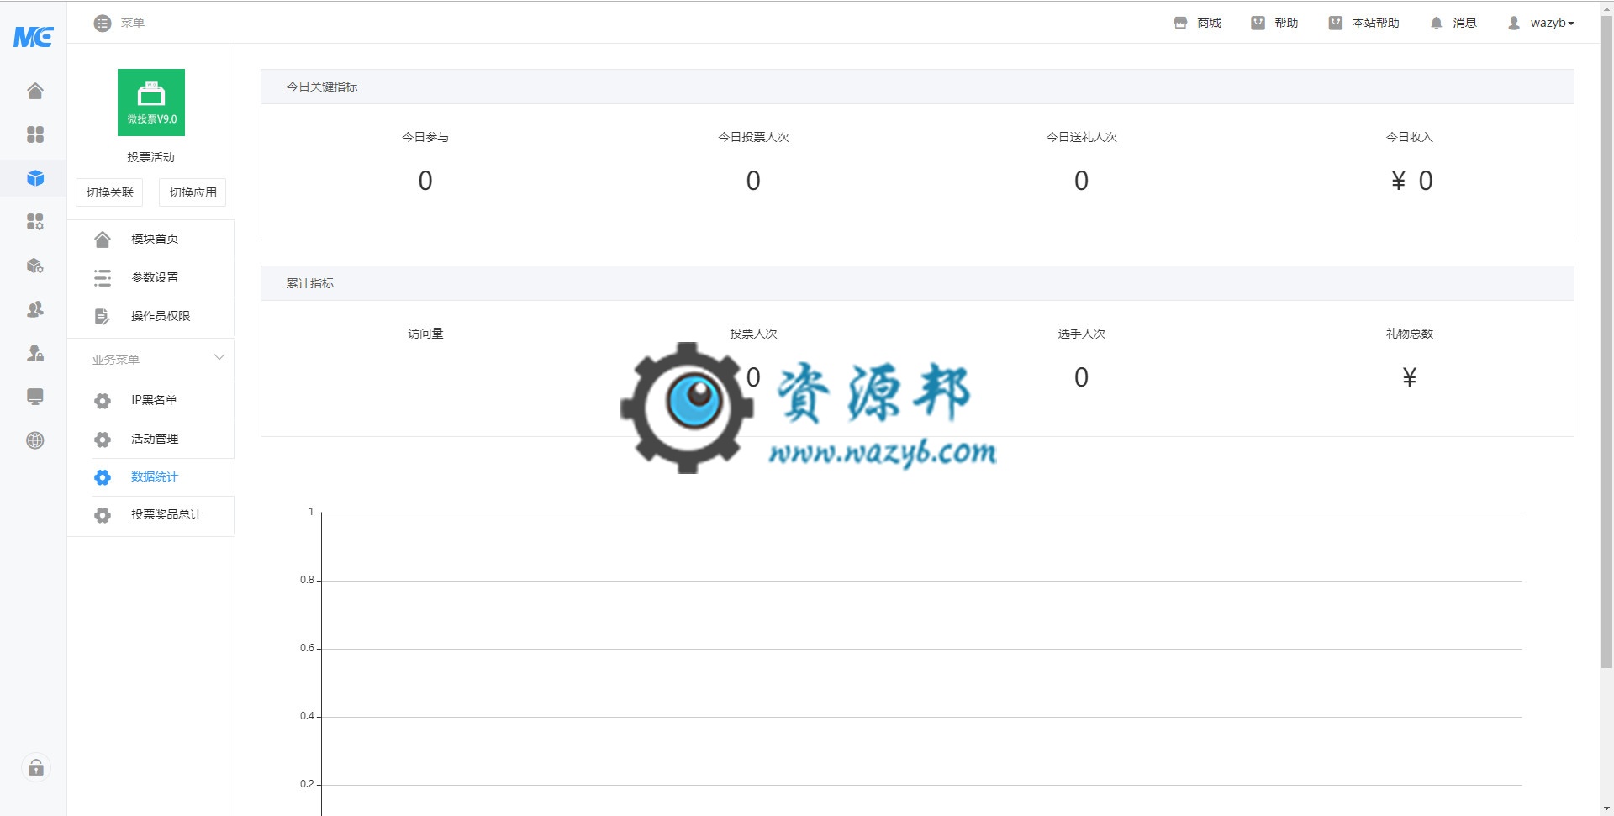Open the monitor icon in left rail
Viewport: 1614px width, 816px height.
[34, 397]
